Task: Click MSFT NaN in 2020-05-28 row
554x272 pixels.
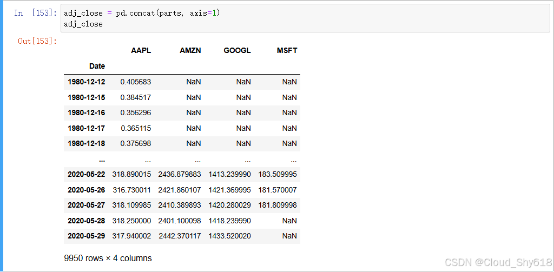Action: [x=290, y=221]
